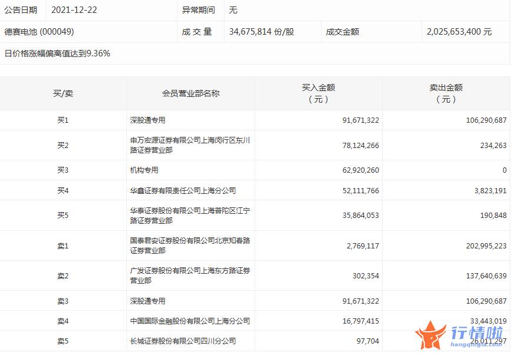Viewport: 512px width, 353px height.
Task: Select the 卖3 row label
Action: coord(63,301)
